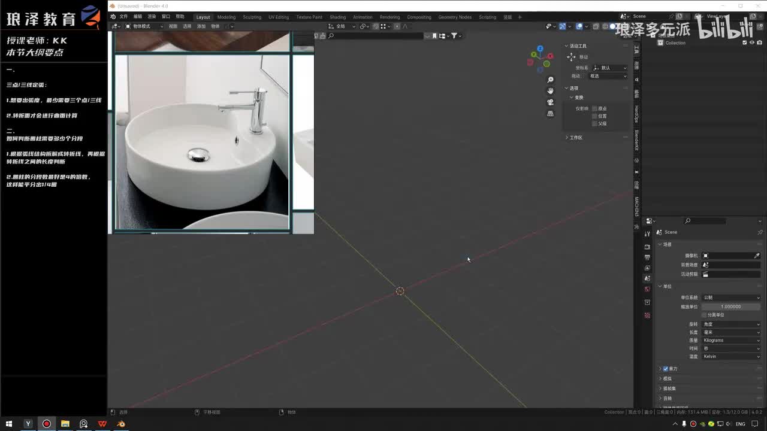Image resolution: width=767 pixels, height=431 pixels.
Task: Click the zoom view magnifier icon in viewport
Action: point(550,80)
